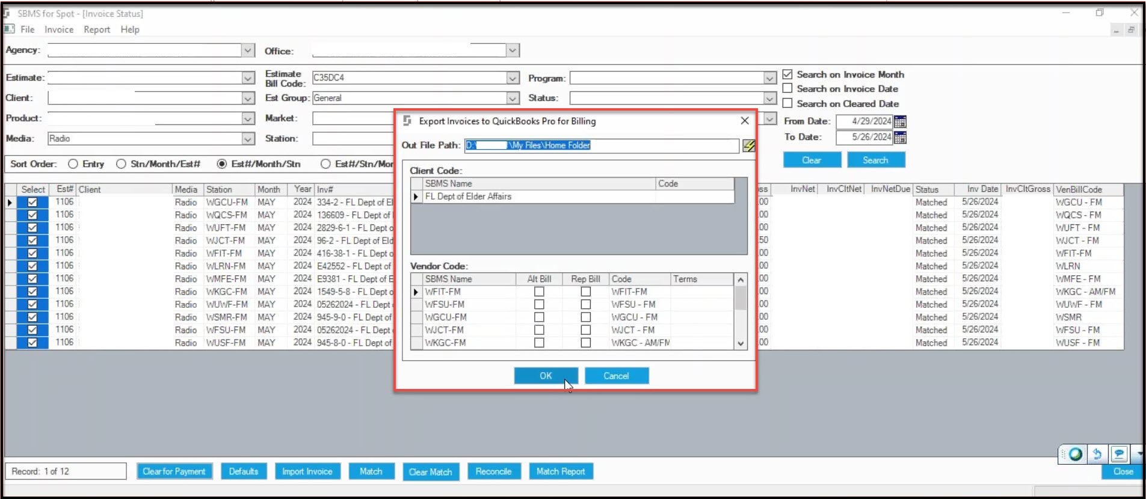Open the To Date calendar picker
This screenshot has height=499, width=1146.
coord(900,138)
